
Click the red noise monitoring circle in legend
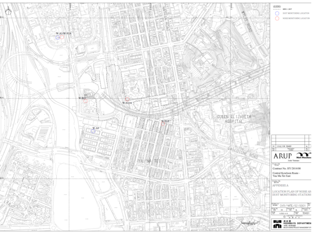tap(277, 19)
